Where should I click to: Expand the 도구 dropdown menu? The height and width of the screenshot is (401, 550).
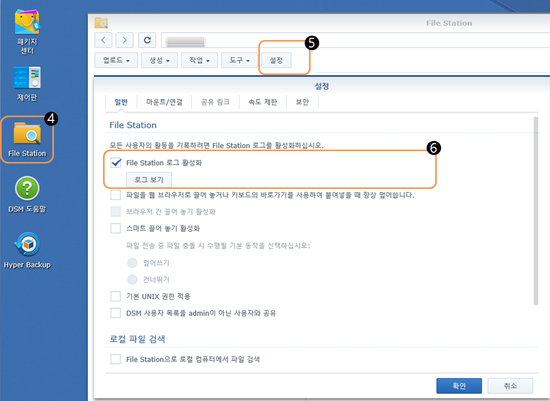tap(239, 60)
